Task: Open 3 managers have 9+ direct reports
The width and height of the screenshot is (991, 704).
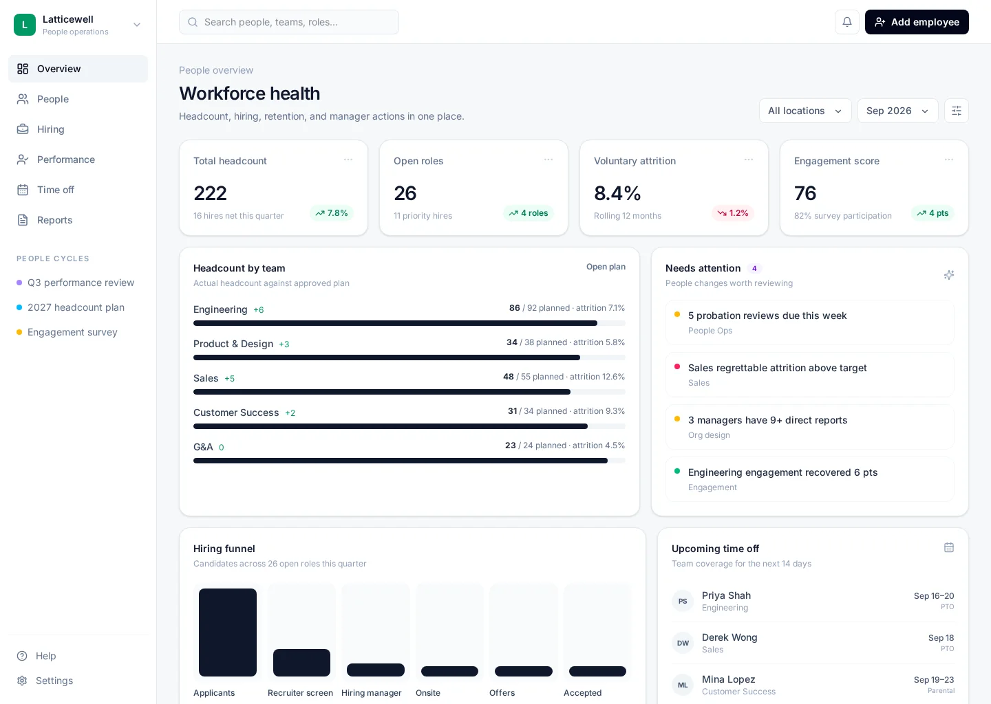Action: click(810, 427)
